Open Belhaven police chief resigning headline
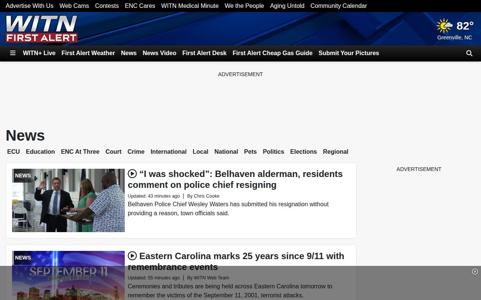Viewport: 481px width, 300px height. (235, 179)
